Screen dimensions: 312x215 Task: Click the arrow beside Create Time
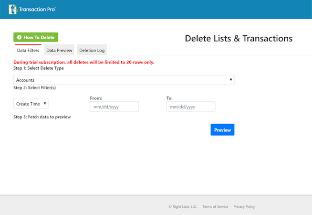click(45, 103)
